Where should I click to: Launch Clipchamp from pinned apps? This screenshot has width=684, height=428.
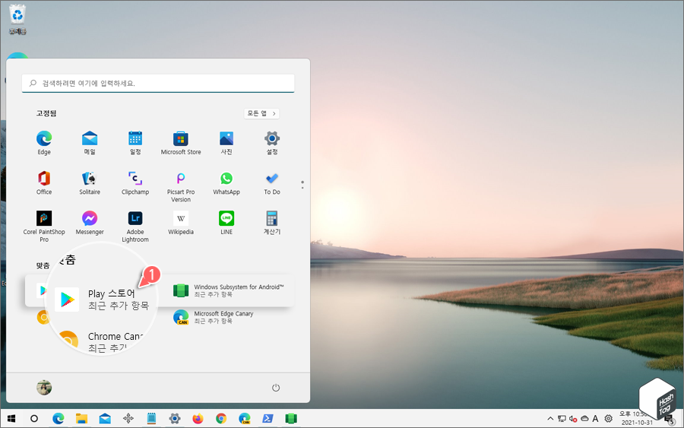[135, 183]
